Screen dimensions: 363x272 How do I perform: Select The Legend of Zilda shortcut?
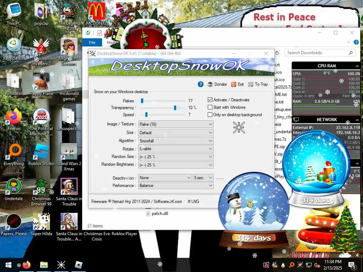pyautogui.click(x=69, y=17)
